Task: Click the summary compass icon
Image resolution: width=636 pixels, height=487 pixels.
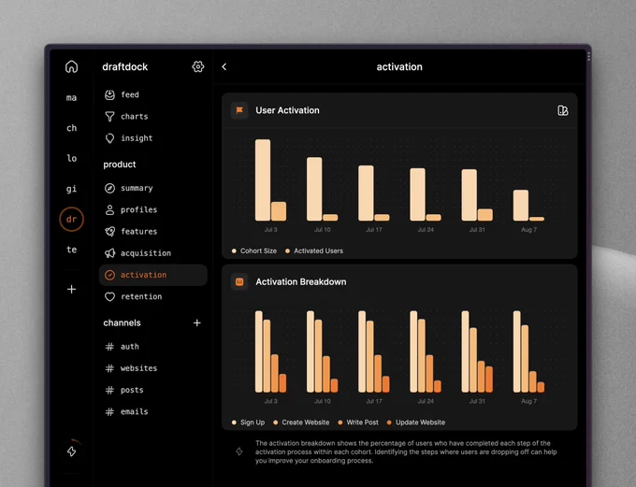Action: [109, 188]
